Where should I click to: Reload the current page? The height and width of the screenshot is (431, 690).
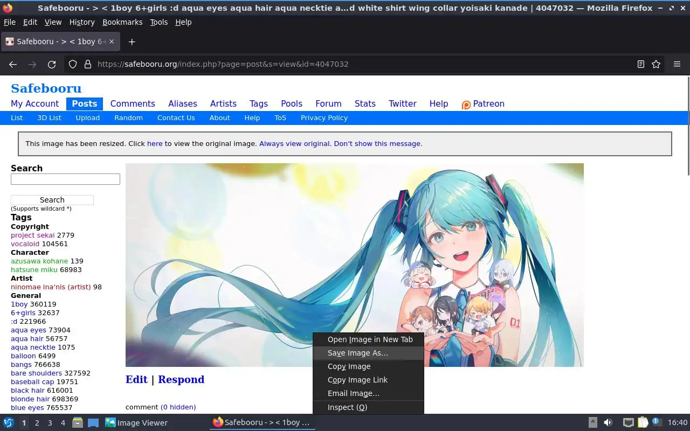(x=52, y=64)
